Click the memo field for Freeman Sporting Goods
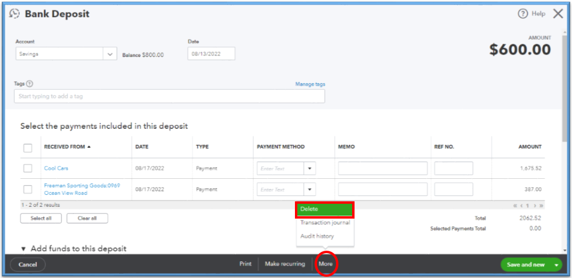572x278 pixels. pos(383,189)
